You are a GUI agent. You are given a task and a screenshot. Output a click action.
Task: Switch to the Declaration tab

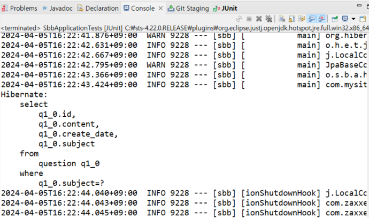98,8
